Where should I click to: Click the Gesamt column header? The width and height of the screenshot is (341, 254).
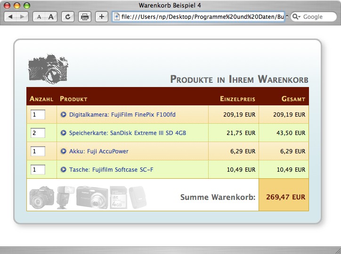pos(293,99)
